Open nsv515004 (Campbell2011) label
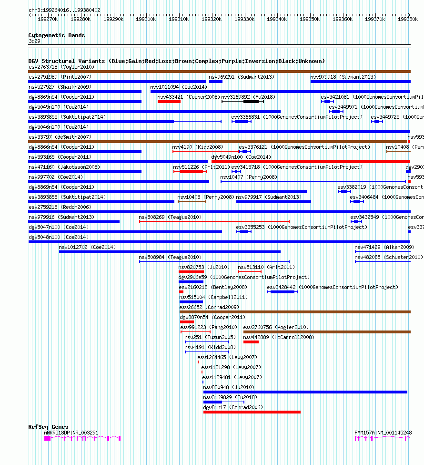Viewport: 424px width, 465px height. pyautogui.click(x=213, y=298)
